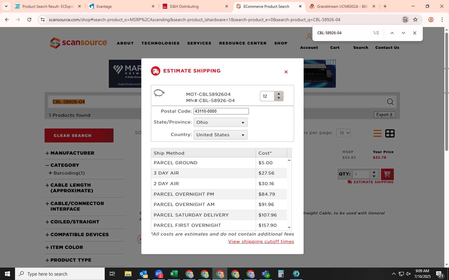Decrease quantity with the stepper down arrow
Screen dimensions: 449x280
click(x=279, y=98)
